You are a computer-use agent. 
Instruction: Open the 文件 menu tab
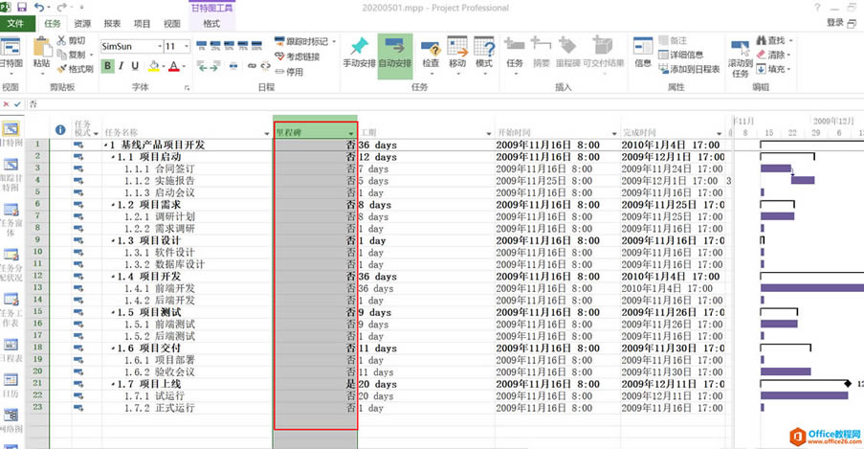click(17, 23)
